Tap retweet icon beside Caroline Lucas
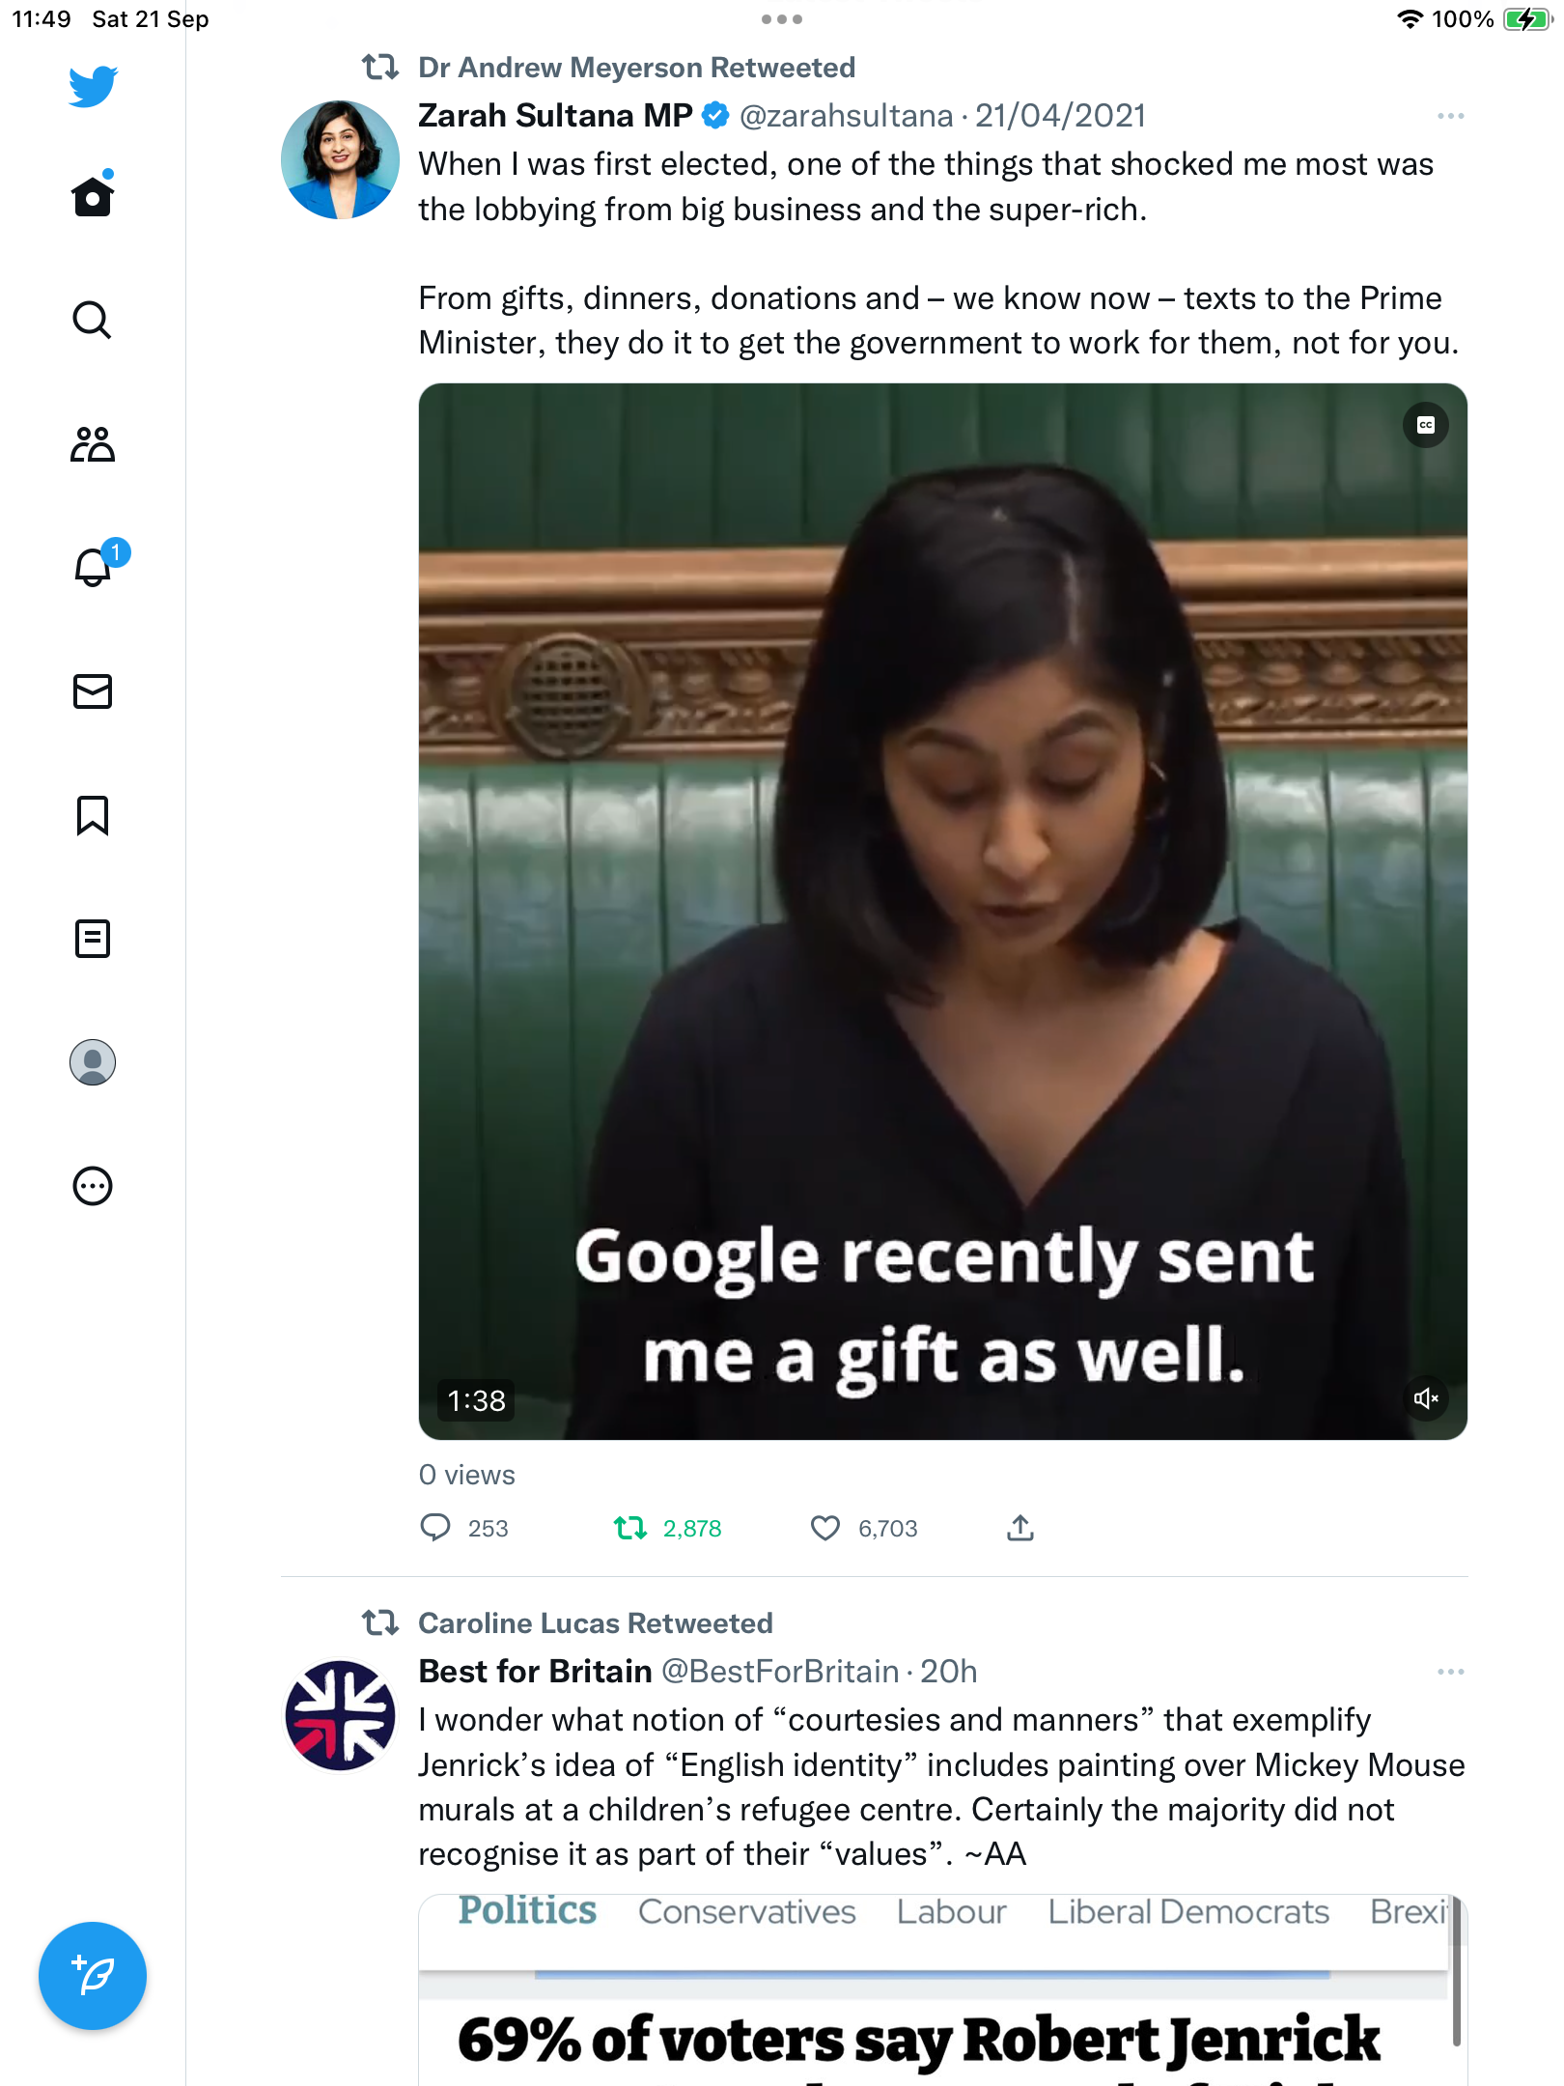The width and height of the screenshot is (1564, 2086). (380, 1623)
